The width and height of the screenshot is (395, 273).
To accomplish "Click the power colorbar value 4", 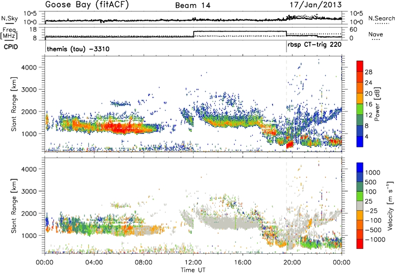I will click(366, 137).
